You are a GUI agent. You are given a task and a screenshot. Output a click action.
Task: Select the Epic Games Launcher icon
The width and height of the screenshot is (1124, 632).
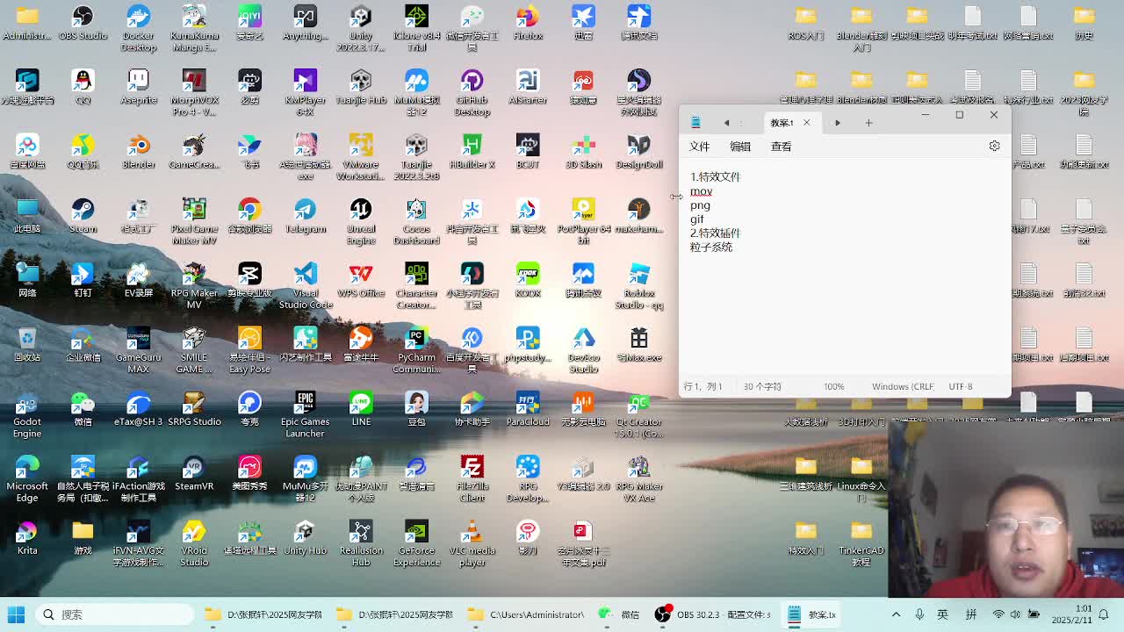point(306,414)
